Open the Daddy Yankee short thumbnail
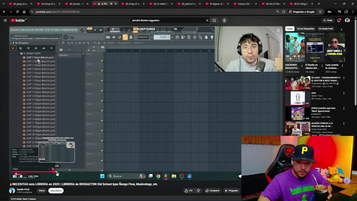The image size is (357, 201). 335,47
